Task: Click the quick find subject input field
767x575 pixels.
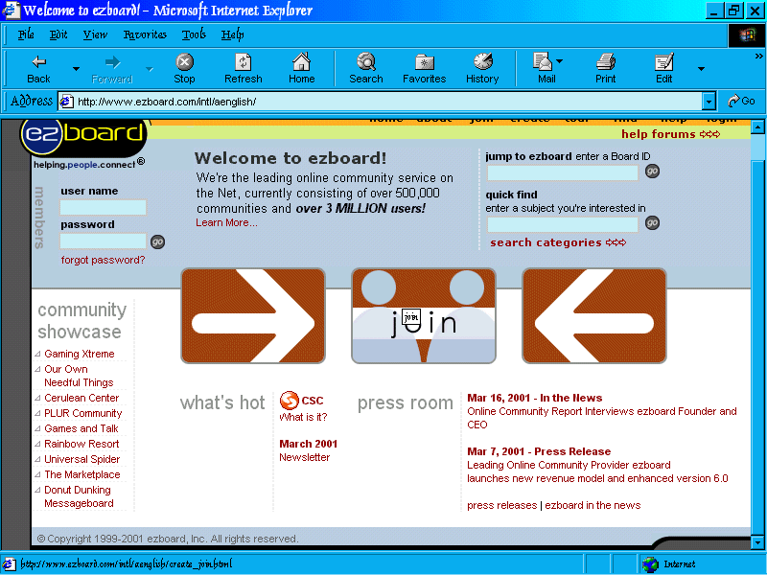Action: [563, 224]
